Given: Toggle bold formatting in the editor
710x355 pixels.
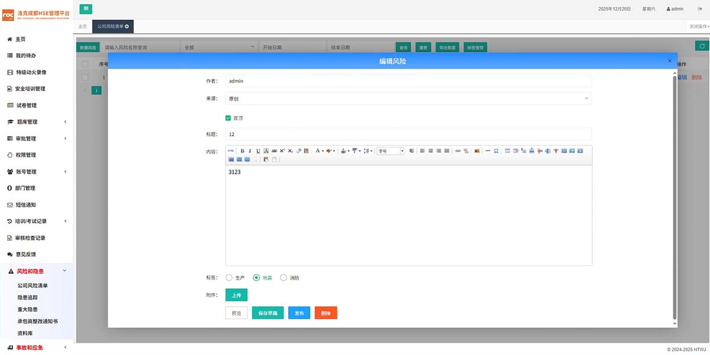Looking at the screenshot, I should (242, 151).
